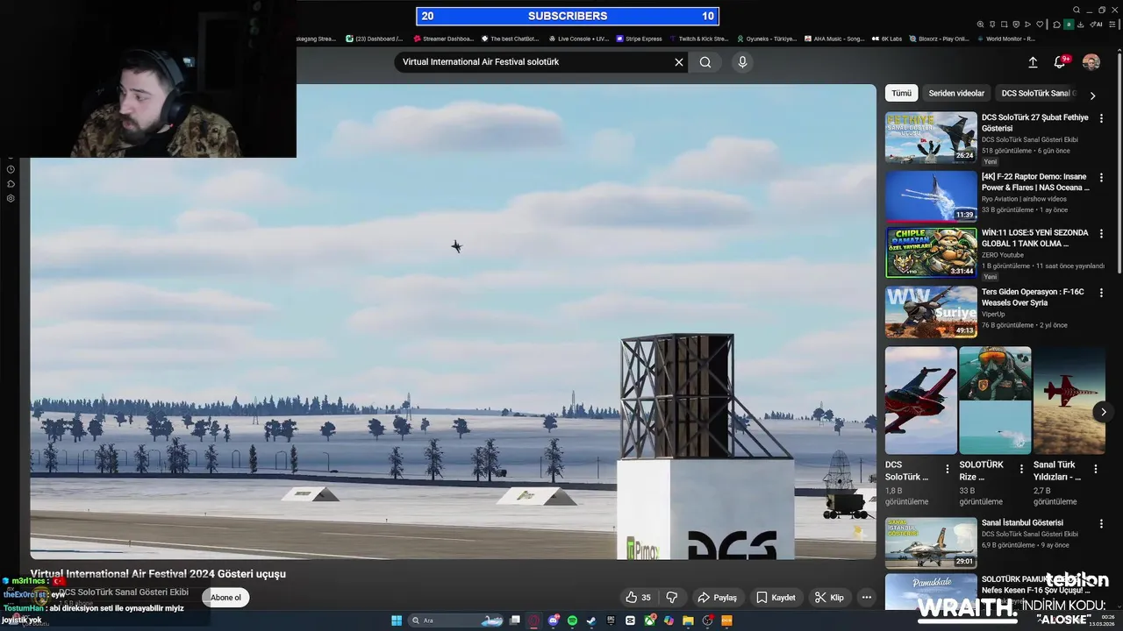Open Spotify from the taskbar
This screenshot has width=1123, height=631.
(572, 620)
